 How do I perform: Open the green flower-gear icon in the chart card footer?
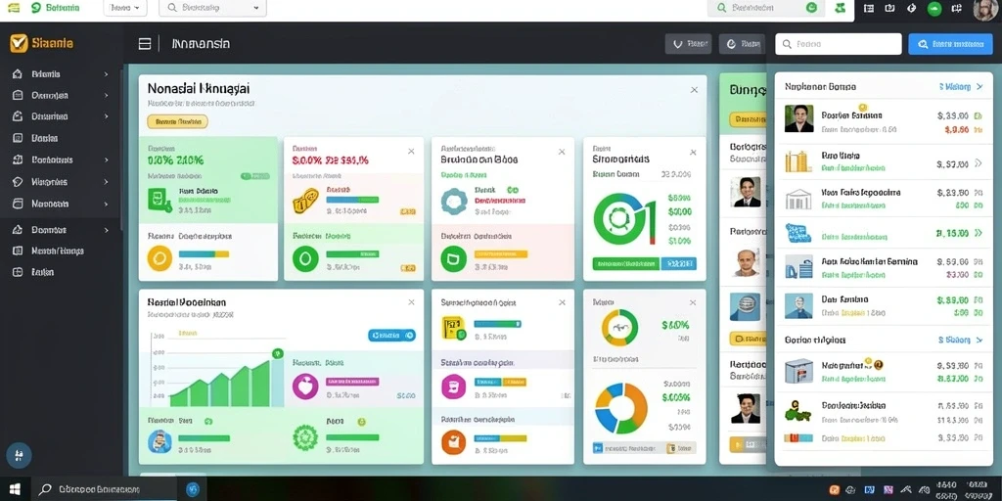pos(305,437)
